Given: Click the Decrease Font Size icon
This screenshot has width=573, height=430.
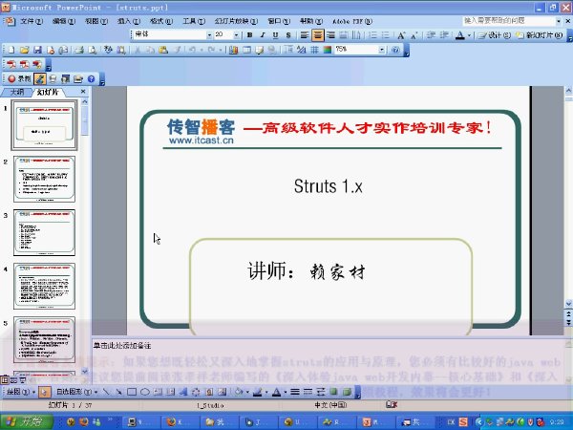Looking at the screenshot, I should tap(414, 35).
